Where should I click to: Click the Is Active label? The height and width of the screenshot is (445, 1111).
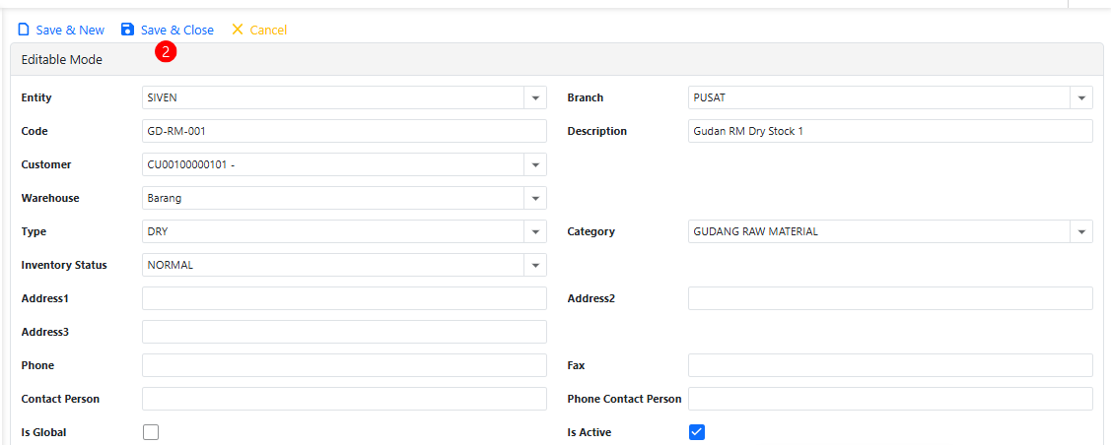[x=590, y=432]
